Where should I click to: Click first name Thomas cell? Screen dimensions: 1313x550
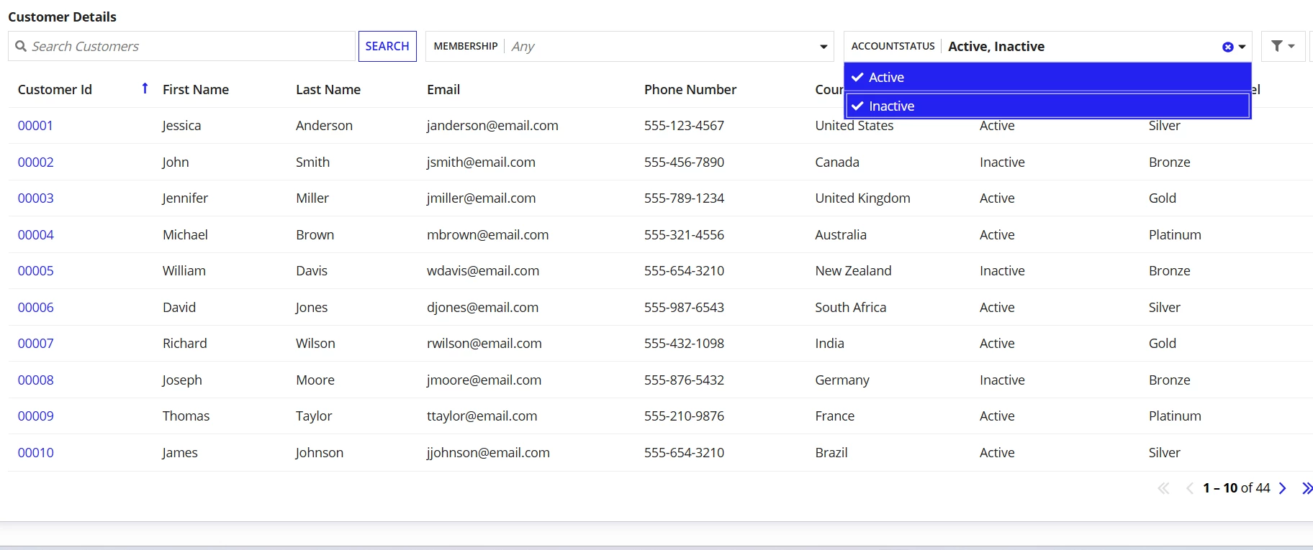pyautogui.click(x=186, y=416)
